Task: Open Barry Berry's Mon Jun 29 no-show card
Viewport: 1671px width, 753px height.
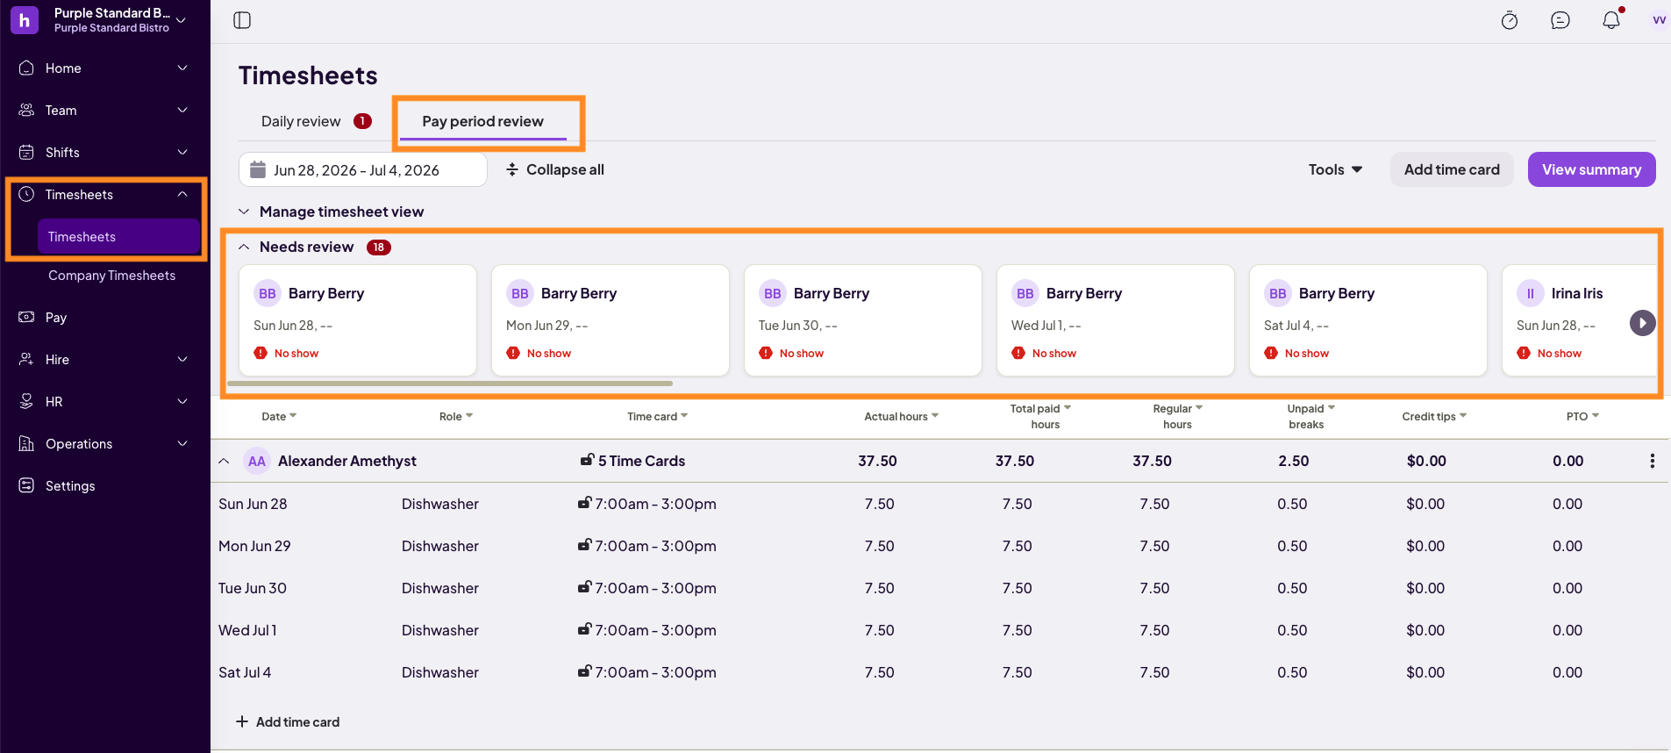Action: click(x=611, y=320)
